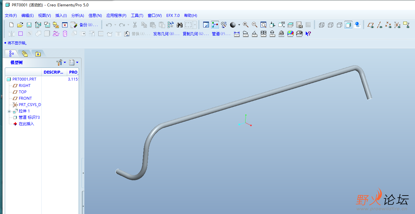This screenshot has width=415, height=214.
Task: Select the 在此插入 marker
Action: click(x=26, y=124)
